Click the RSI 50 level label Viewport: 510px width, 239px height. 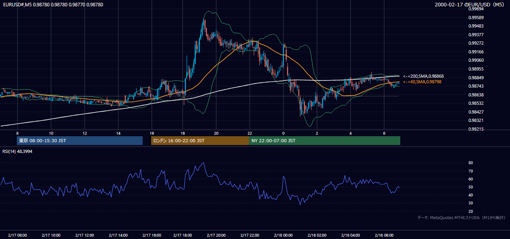tap(470, 187)
